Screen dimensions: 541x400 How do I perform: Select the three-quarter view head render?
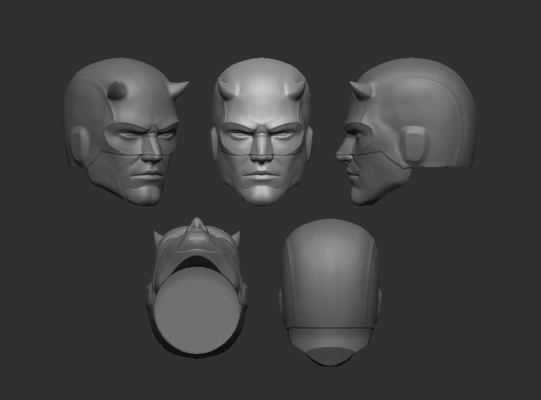pos(125,132)
